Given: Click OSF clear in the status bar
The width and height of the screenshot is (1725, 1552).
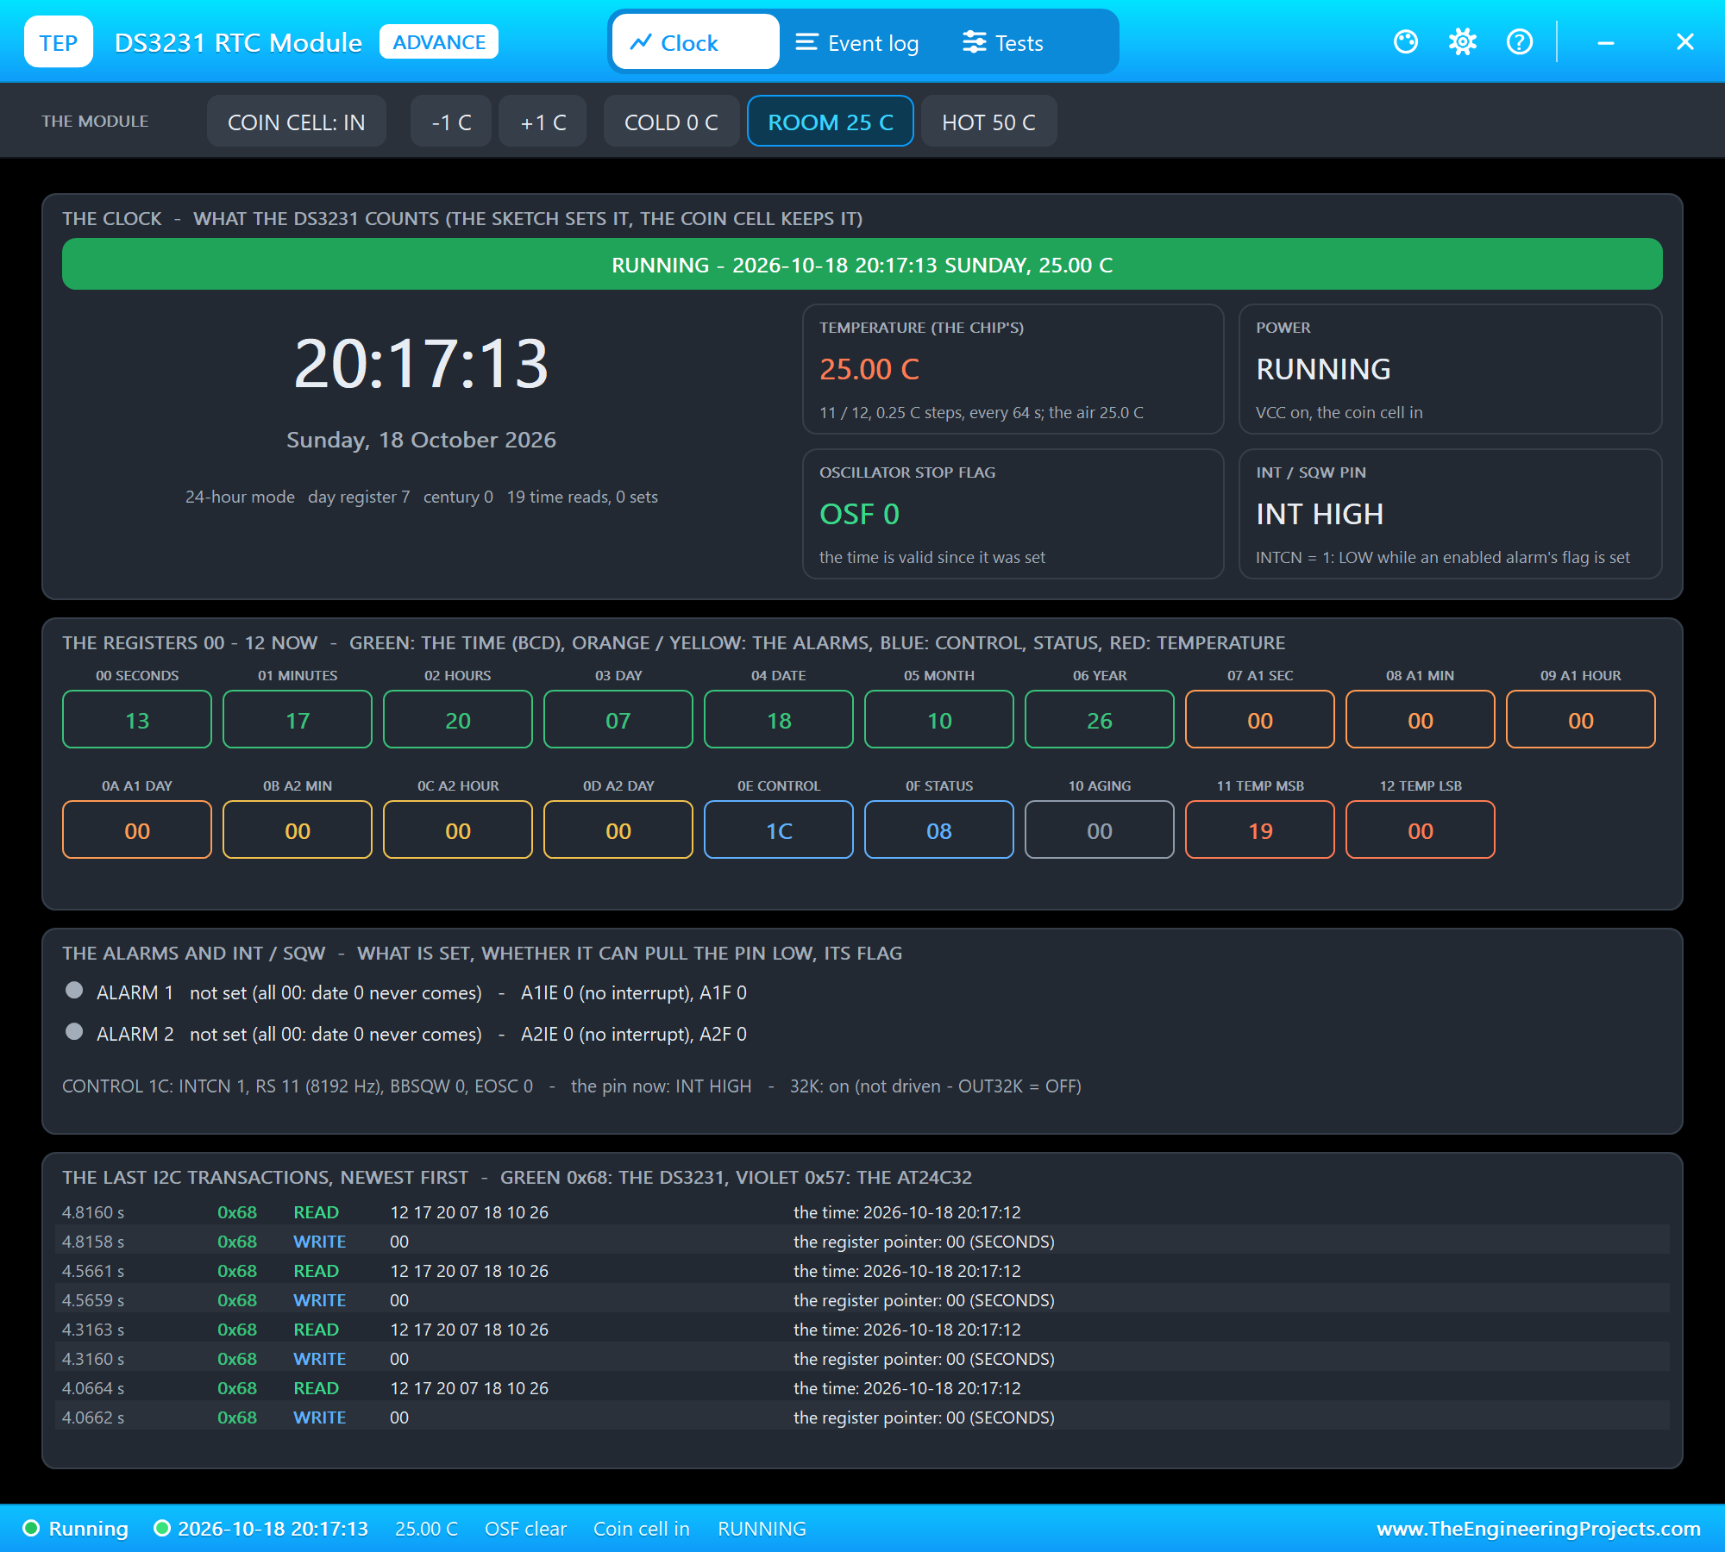Looking at the screenshot, I should click(x=525, y=1529).
